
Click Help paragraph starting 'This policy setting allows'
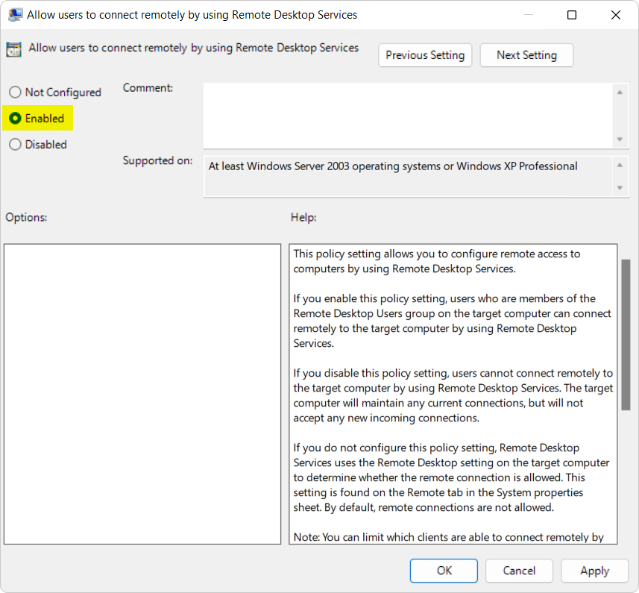tap(436, 261)
